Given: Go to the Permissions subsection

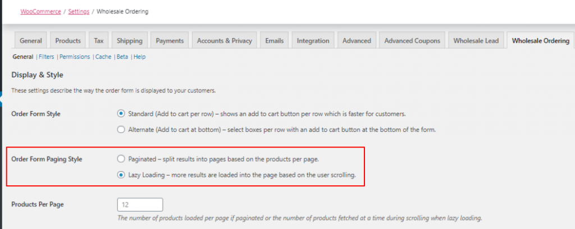Looking at the screenshot, I should point(75,57).
